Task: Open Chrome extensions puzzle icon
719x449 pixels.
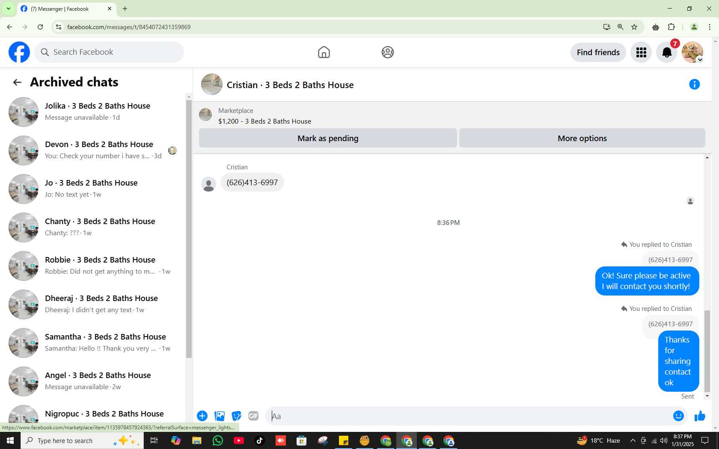Action: [671, 27]
